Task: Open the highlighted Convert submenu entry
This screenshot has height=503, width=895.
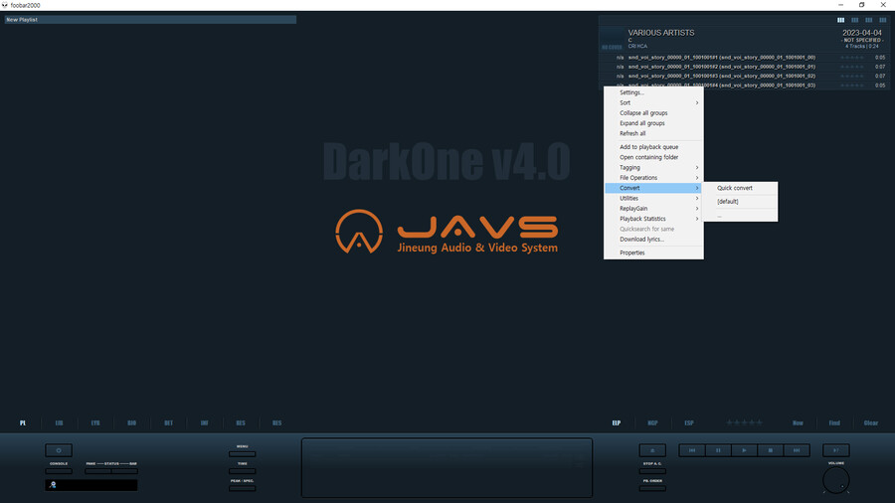Action: click(653, 188)
